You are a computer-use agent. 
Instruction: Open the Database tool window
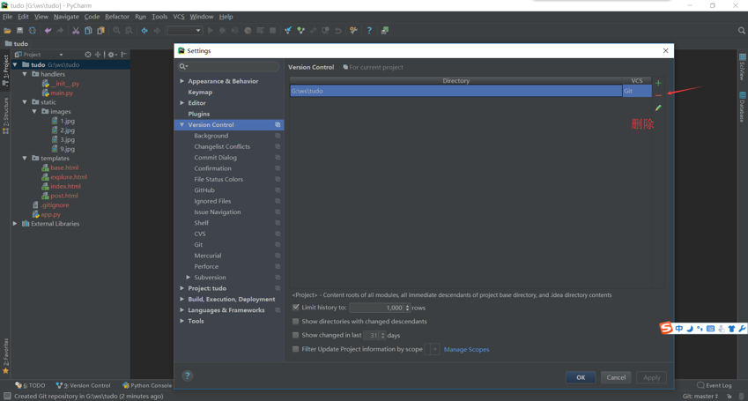743,107
